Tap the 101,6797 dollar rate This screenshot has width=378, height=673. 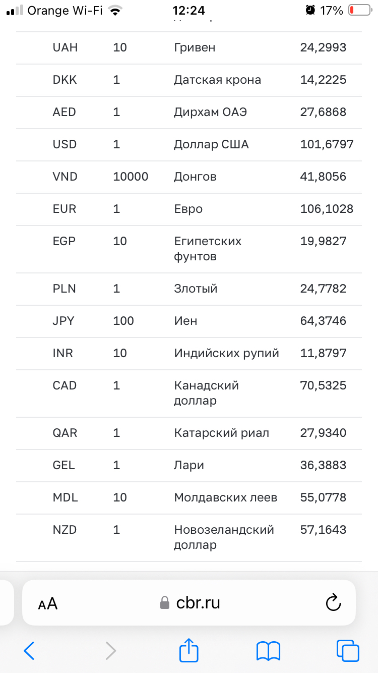click(327, 144)
